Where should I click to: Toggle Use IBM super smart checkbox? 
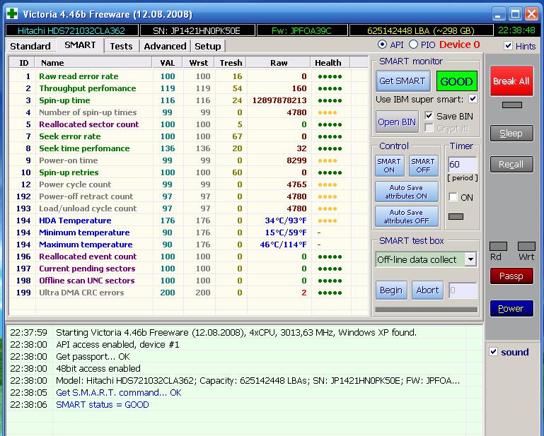pos(473,99)
